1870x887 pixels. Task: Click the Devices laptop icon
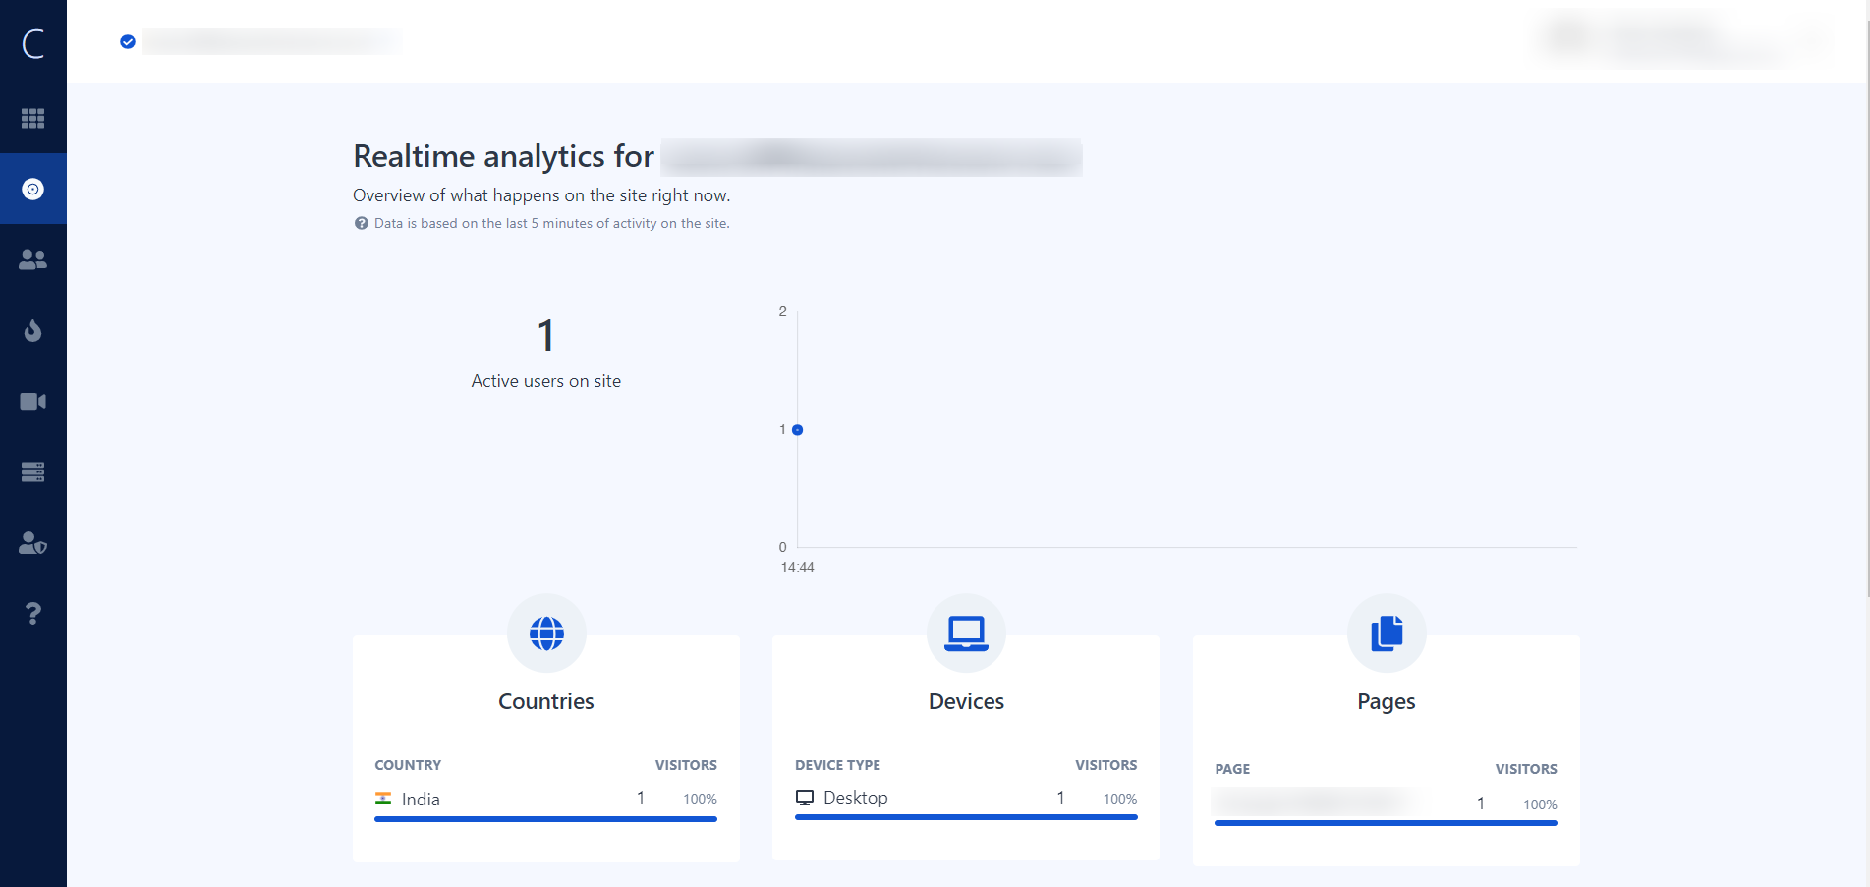pyautogui.click(x=966, y=633)
